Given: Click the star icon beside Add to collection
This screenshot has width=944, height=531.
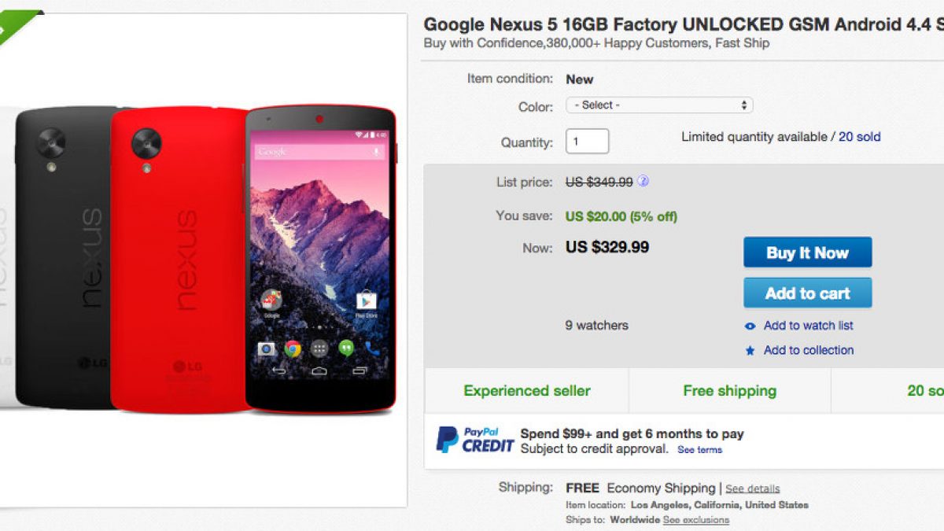Looking at the screenshot, I should 750,351.
